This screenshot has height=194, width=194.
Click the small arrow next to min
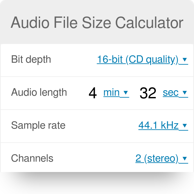pyautogui.click(x=126, y=93)
